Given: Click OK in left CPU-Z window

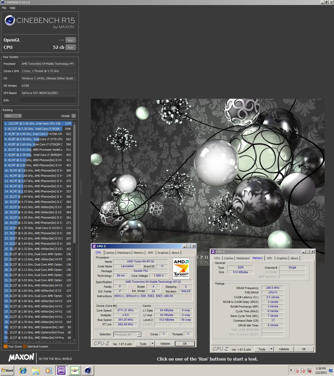Looking at the screenshot, I should (x=185, y=344).
